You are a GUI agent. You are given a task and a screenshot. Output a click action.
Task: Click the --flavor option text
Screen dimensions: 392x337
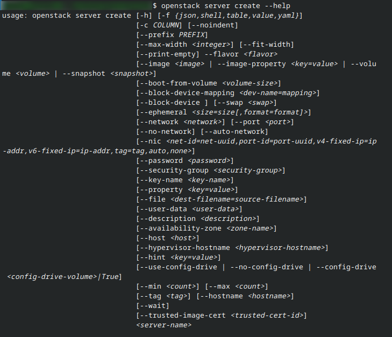tap(225, 54)
